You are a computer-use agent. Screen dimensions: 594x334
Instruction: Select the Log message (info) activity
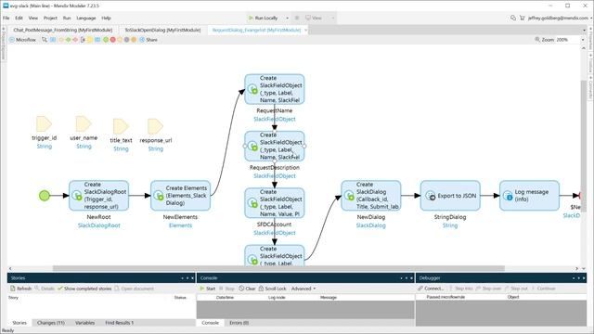click(529, 196)
